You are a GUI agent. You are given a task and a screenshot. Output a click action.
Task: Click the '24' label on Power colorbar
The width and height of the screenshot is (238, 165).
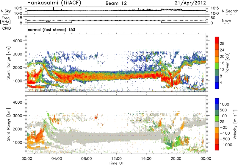click(x=222, y=50)
